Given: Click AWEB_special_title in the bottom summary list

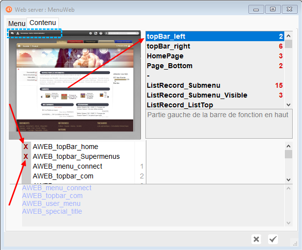Looking at the screenshot, I should pos(52,212).
